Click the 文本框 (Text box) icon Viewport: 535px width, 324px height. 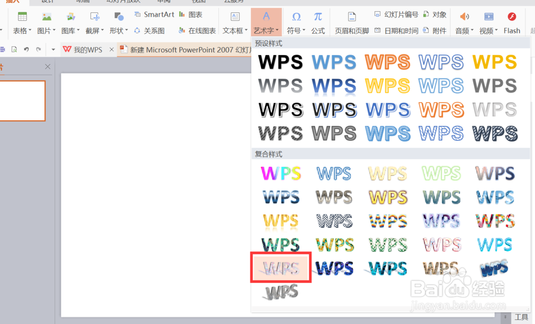coord(235,17)
